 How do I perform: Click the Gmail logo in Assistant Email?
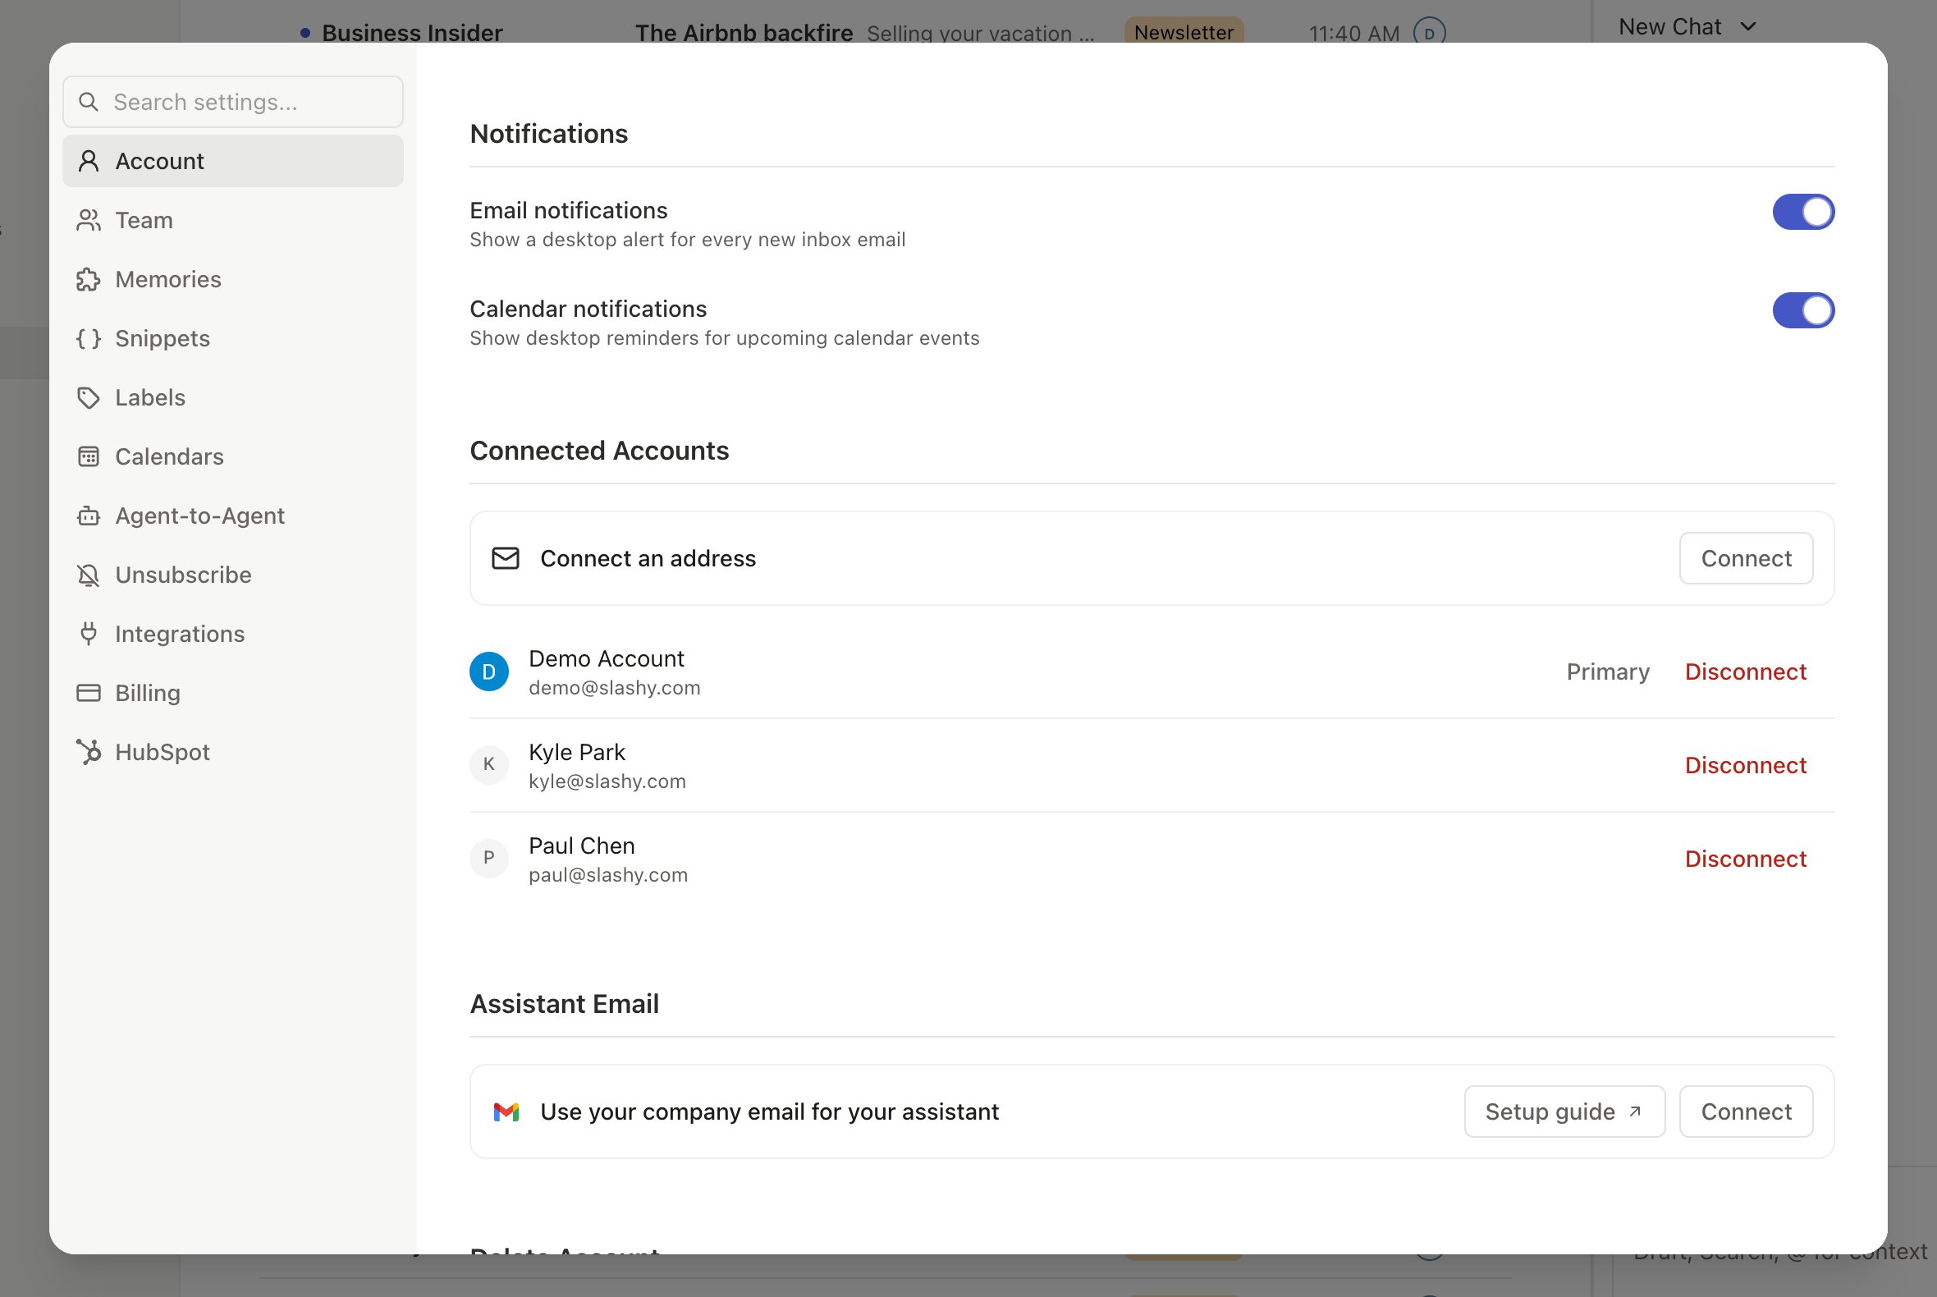click(506, 1111)
